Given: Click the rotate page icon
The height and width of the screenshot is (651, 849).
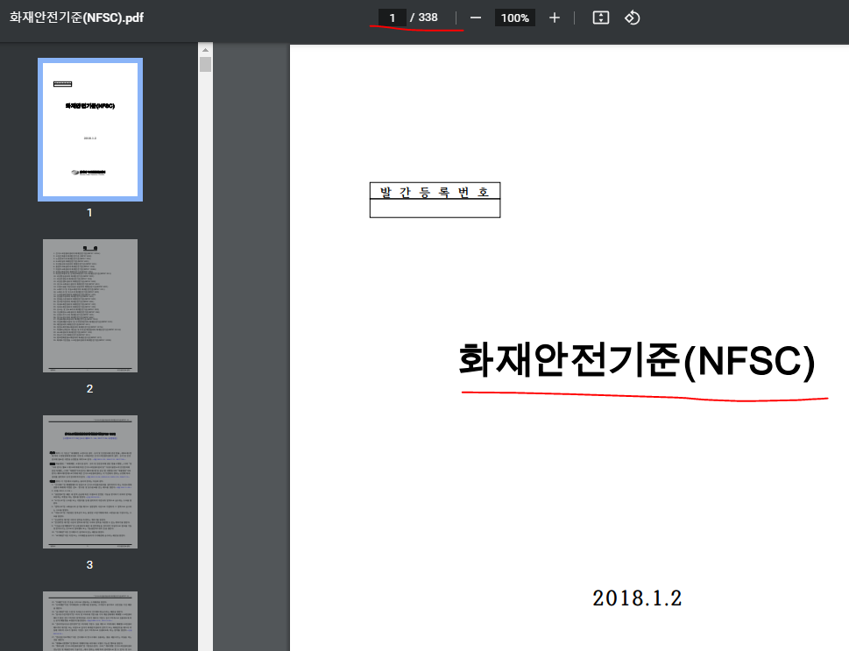Looking at the screenshot, I should [632, 18].
